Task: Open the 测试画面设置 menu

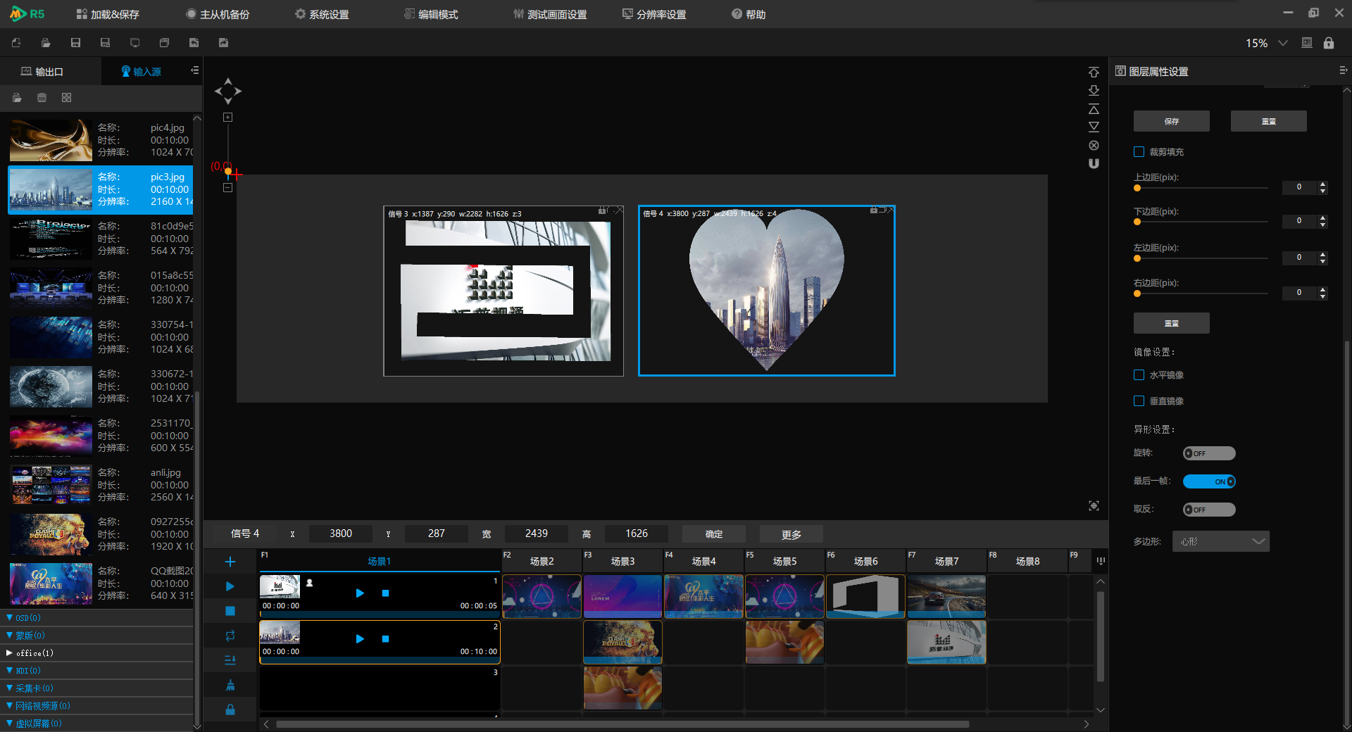Action: 550,14
